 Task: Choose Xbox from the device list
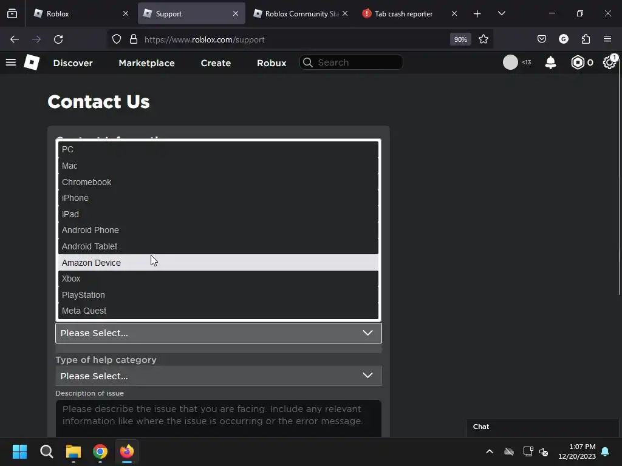(x=218, y=279)
